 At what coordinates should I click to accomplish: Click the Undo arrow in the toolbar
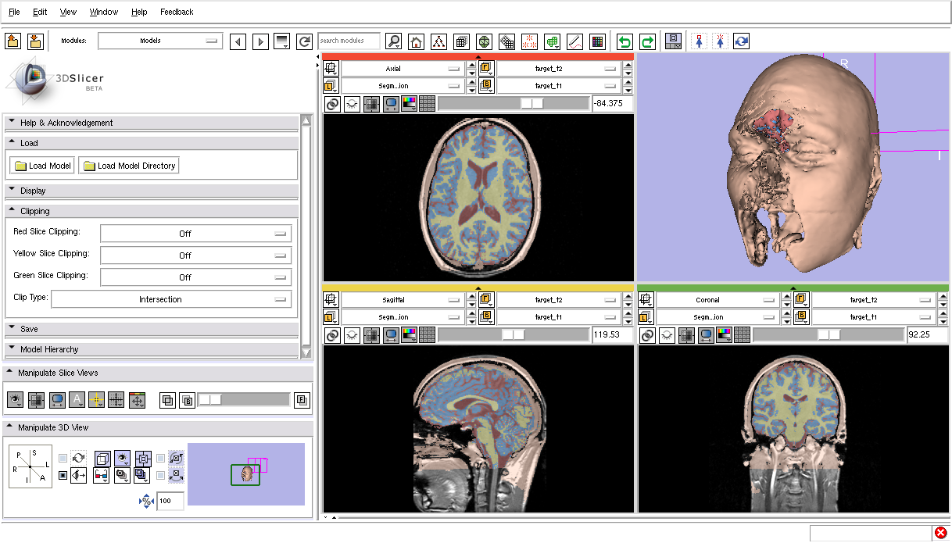pyautogui.click(x=625, y=41)
